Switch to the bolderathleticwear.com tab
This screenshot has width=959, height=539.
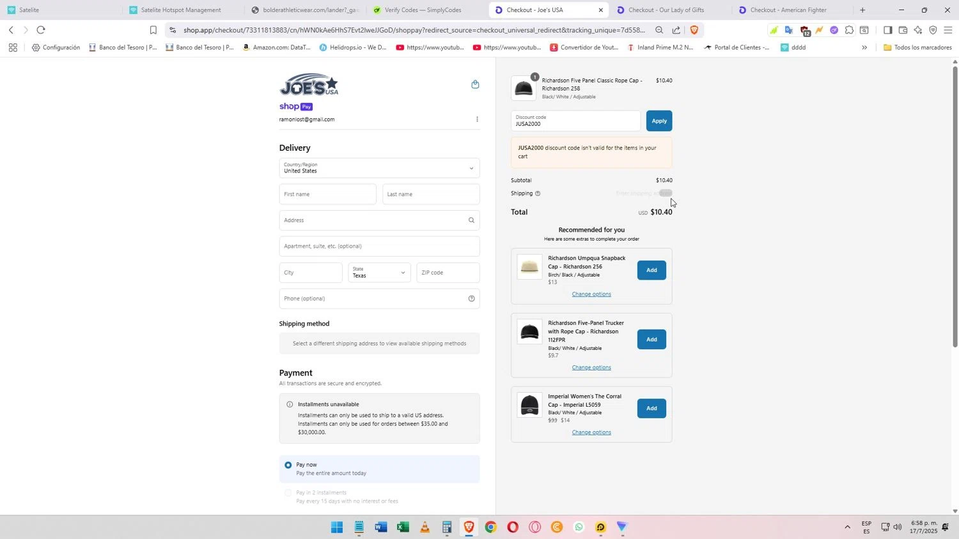pos(304,10)
